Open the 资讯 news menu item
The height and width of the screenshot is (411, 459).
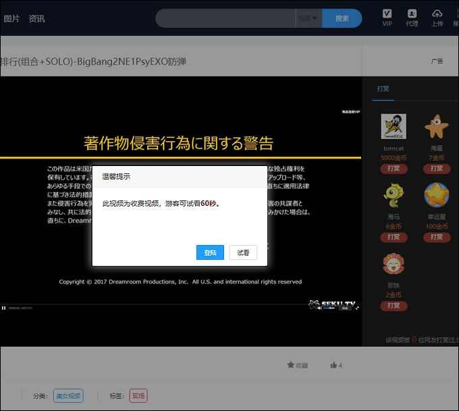pos(36,18)
